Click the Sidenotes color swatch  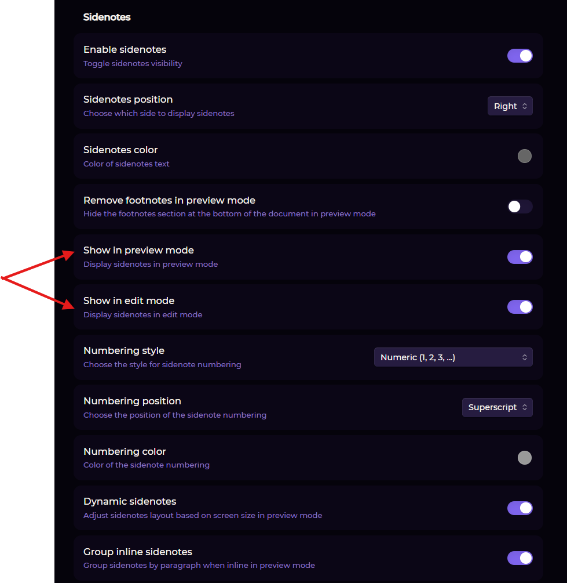click(x=524, y=156)
